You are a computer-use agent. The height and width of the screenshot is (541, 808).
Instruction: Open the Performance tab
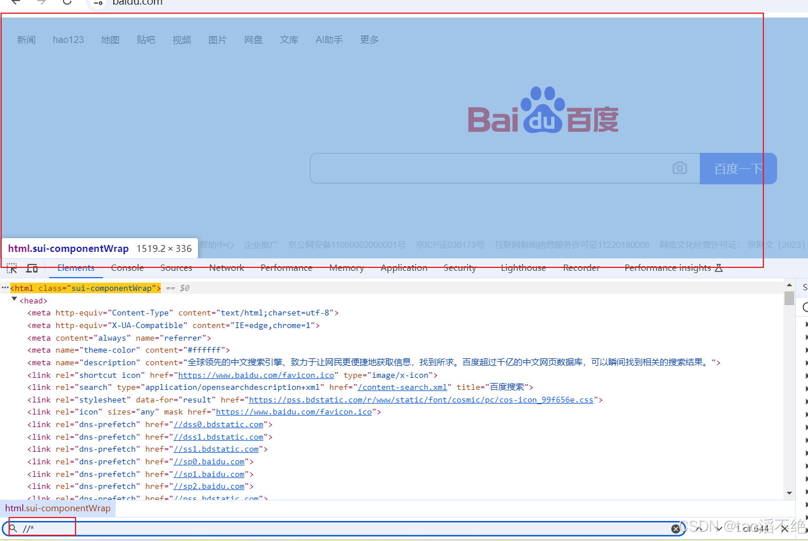tap(287, 268)
